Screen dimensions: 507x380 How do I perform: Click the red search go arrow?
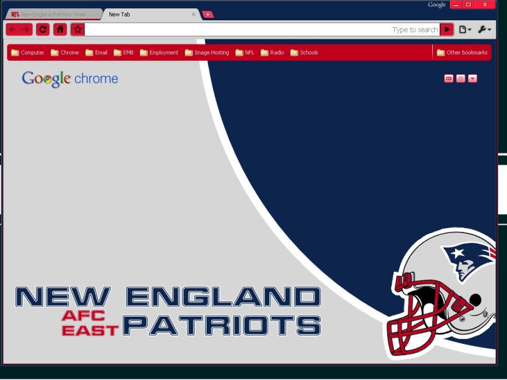447,29
